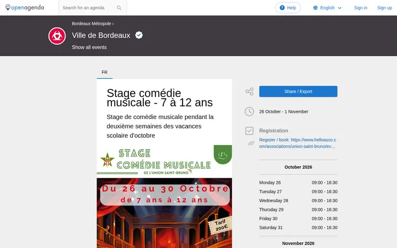
Task: Select the FR language tab
Action: (105, 72)
